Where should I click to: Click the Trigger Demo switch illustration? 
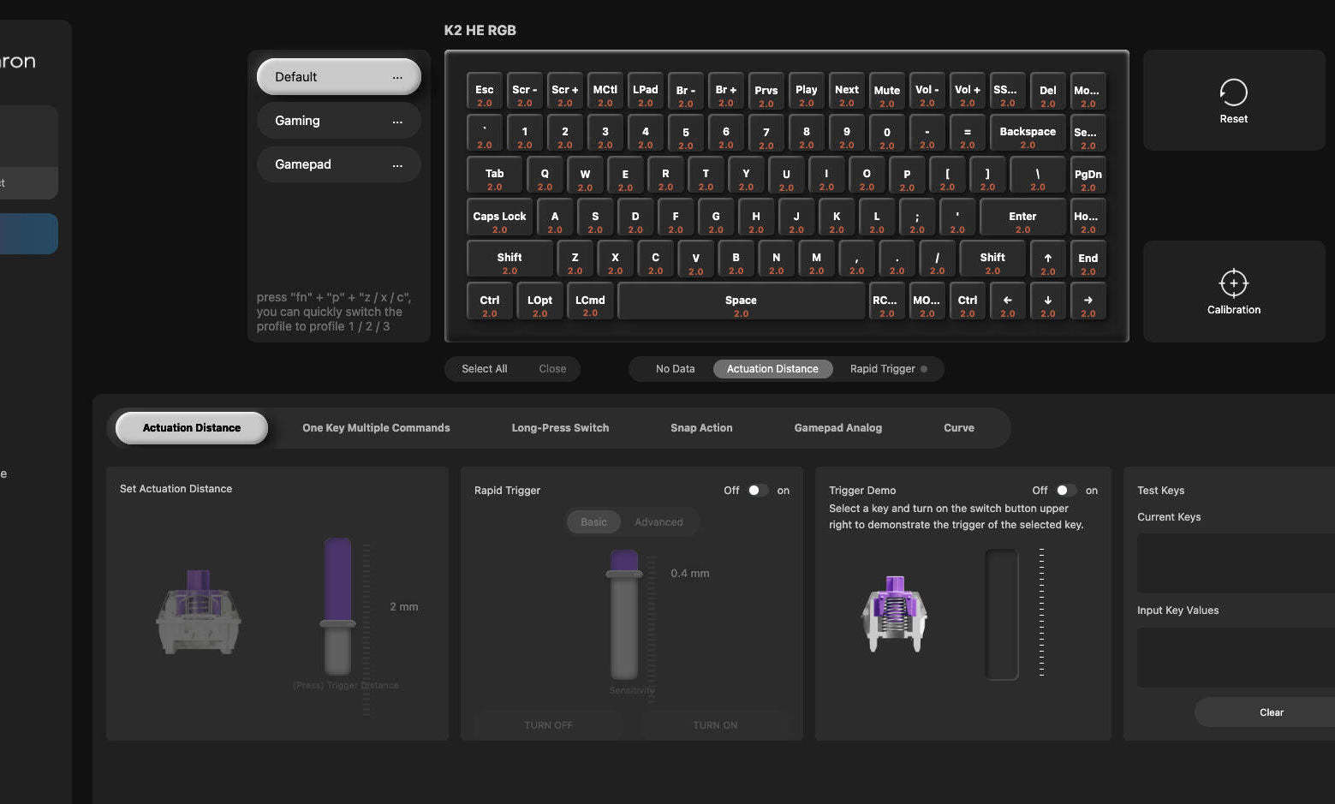[894, 614]
